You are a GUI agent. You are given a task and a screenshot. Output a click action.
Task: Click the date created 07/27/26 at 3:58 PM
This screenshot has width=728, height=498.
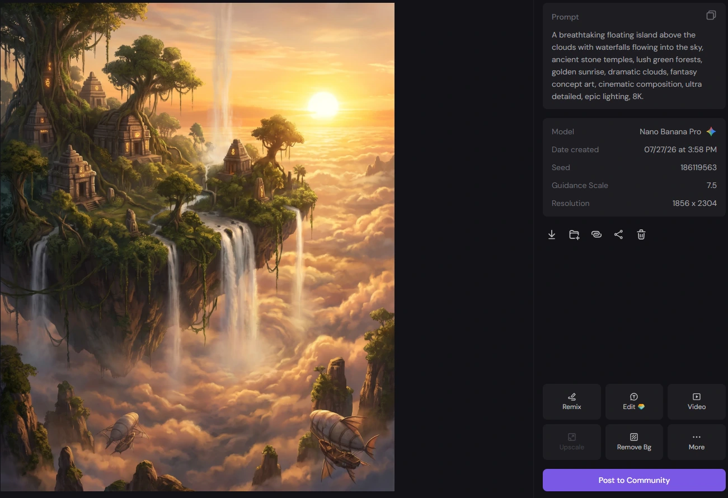680,149
